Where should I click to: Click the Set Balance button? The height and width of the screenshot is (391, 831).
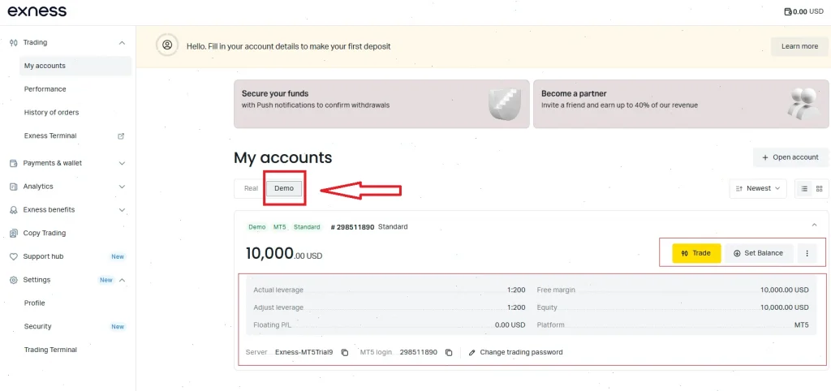point(758,253)
